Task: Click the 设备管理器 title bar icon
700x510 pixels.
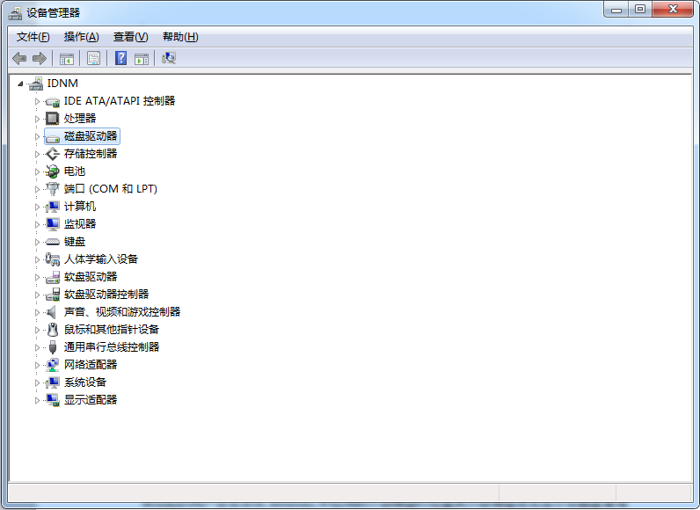Action: (x=15, y=13)
